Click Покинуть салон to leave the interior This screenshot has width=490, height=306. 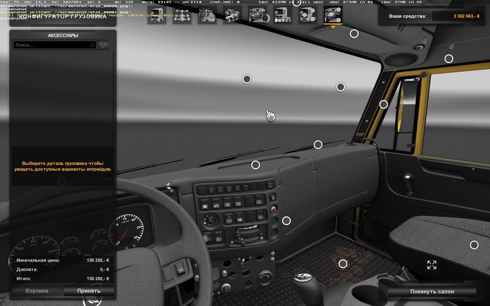[x=432, y=291]
